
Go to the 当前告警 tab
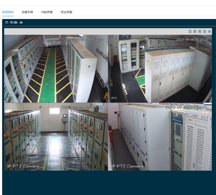click(x=47, y=12)
